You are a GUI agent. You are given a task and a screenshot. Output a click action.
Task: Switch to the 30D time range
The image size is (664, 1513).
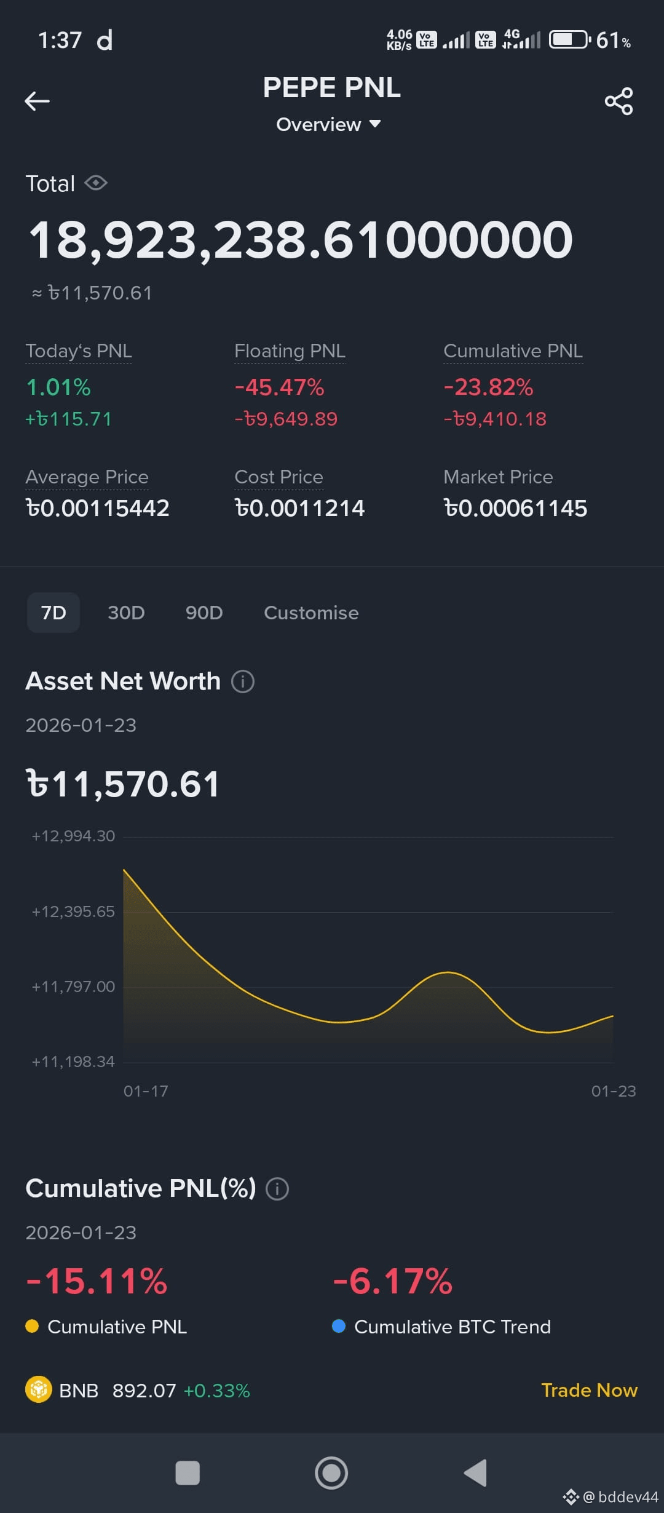point(126,613)
